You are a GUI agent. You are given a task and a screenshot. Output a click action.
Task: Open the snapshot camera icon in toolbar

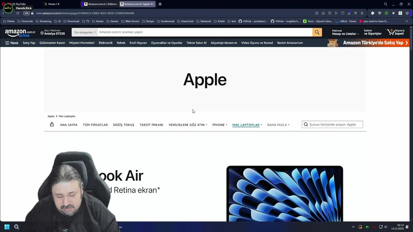point(323,13)
